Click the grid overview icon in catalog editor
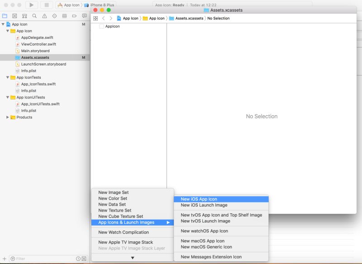Image resolution: width=362 pixels, height=264 pixels. click(x=95, y=18)
